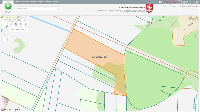The image size is (200, 112).
Task: Click the RC logo in map corner
Action: pos(195,107)
